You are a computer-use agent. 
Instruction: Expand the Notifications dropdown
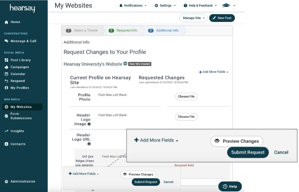(x=133, y=5)
